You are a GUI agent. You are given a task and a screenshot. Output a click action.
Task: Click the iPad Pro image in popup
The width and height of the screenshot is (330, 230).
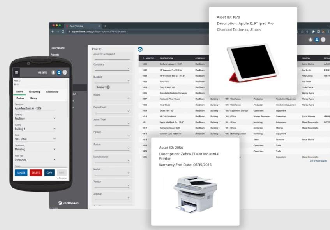pyautogui.click(x=253, y=62)
